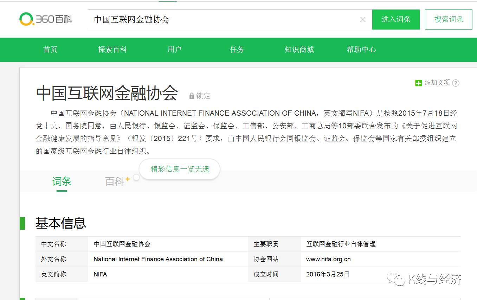Switch to the 百科 tab
Screen dimensions: 477x300
tap(115, 181)
